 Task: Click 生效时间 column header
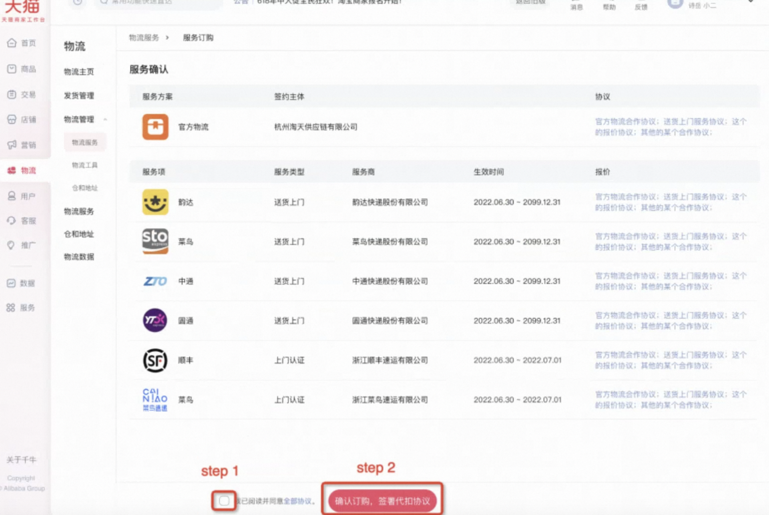(x=489, y=172)
